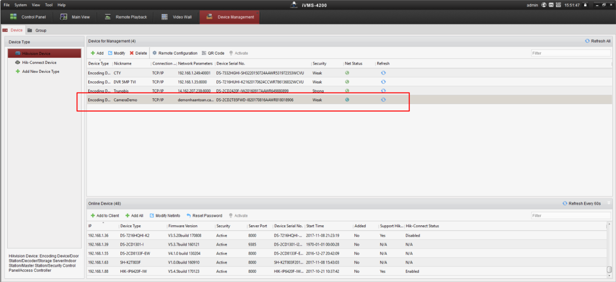Click Refresh Every 60s
The image size is (616, 282).
[x=582, y=203]
